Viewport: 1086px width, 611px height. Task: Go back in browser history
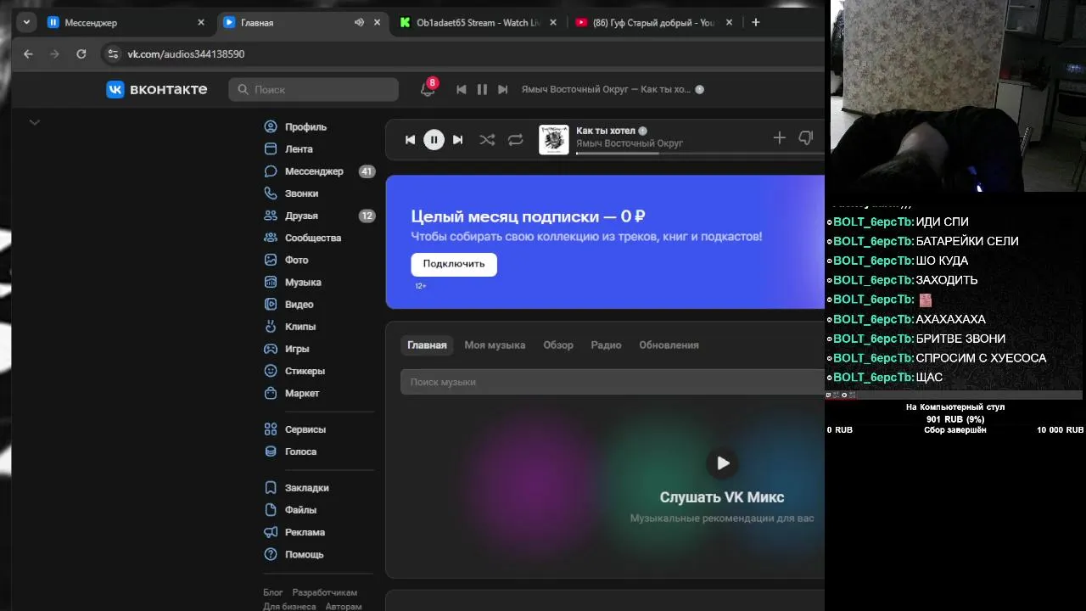click(28, 54)
